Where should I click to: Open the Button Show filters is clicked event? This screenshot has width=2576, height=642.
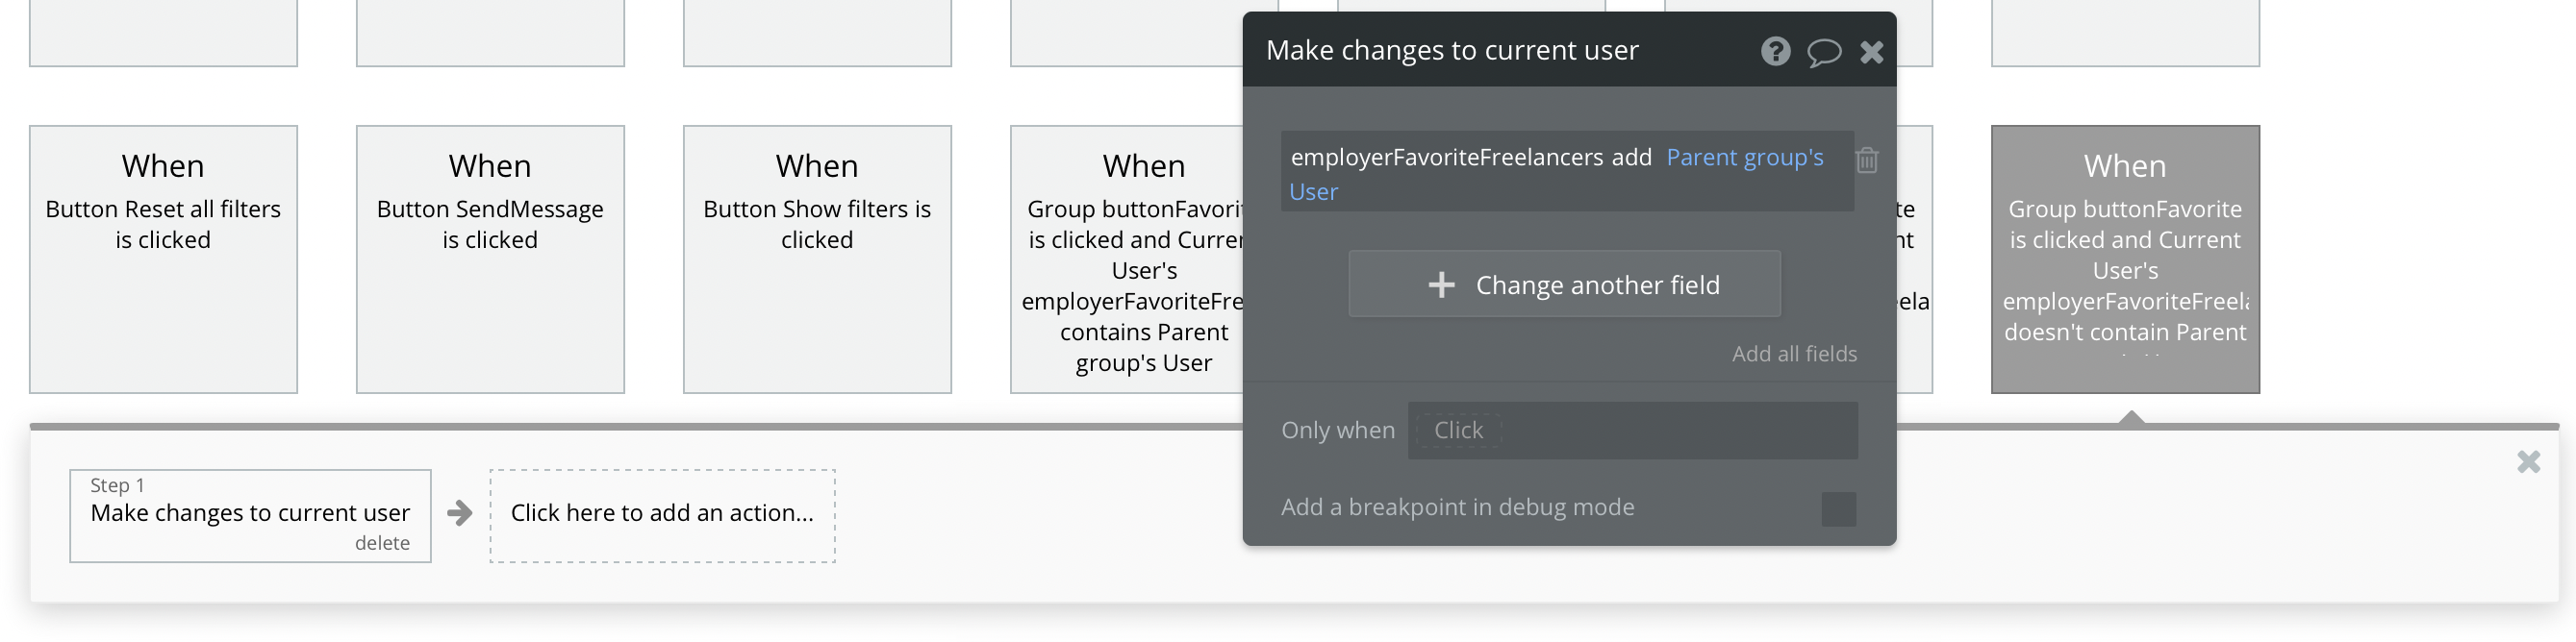click(817, 259)
